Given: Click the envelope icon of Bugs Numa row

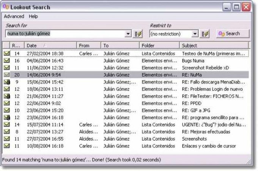Looking at the screenshot, I should [x=6, y=60].
